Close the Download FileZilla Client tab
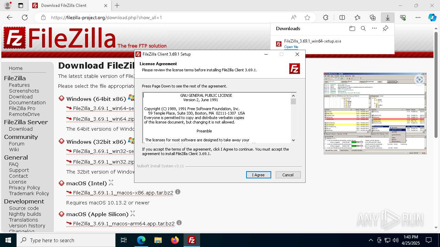440x247 pixels. 106,5
